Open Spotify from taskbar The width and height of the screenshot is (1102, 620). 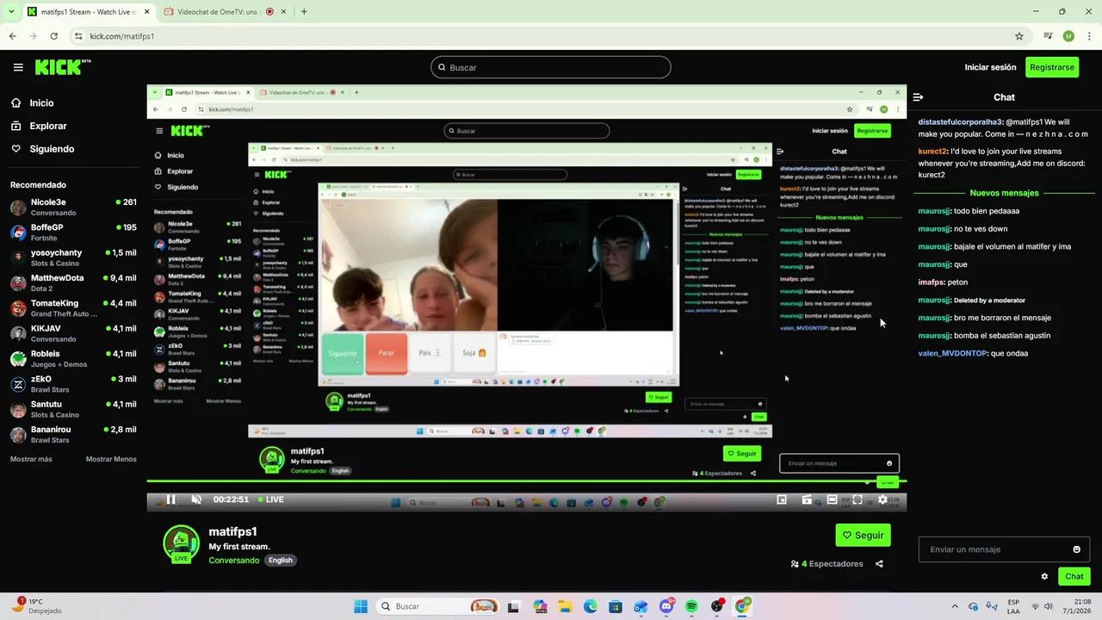click(x=691, y=606)
